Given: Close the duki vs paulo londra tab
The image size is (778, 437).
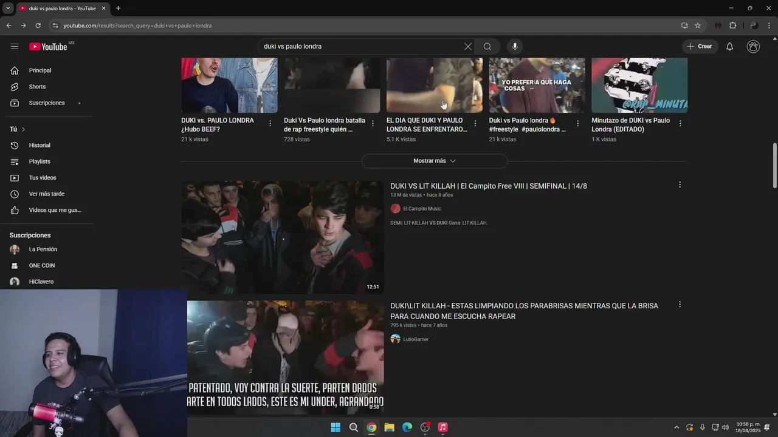Looking at the screenshot, I should [x=103, y=8].
